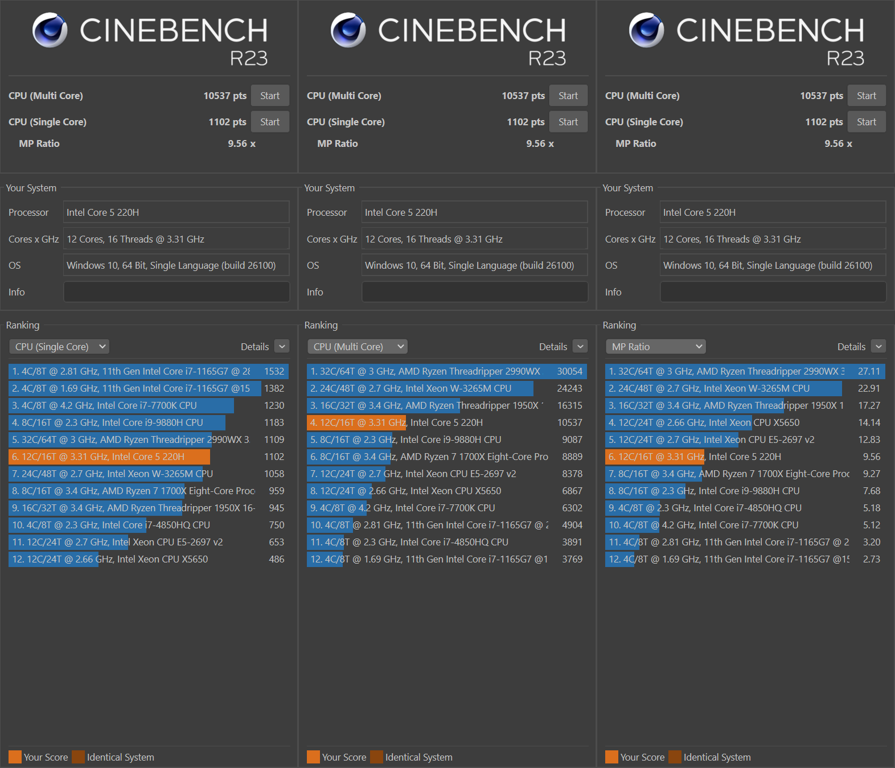Image resolution: width=895 pixels, height=768 pixels.
Task: Open the MP Ratio ranking dropdown
Action: (x=656, y=346)
